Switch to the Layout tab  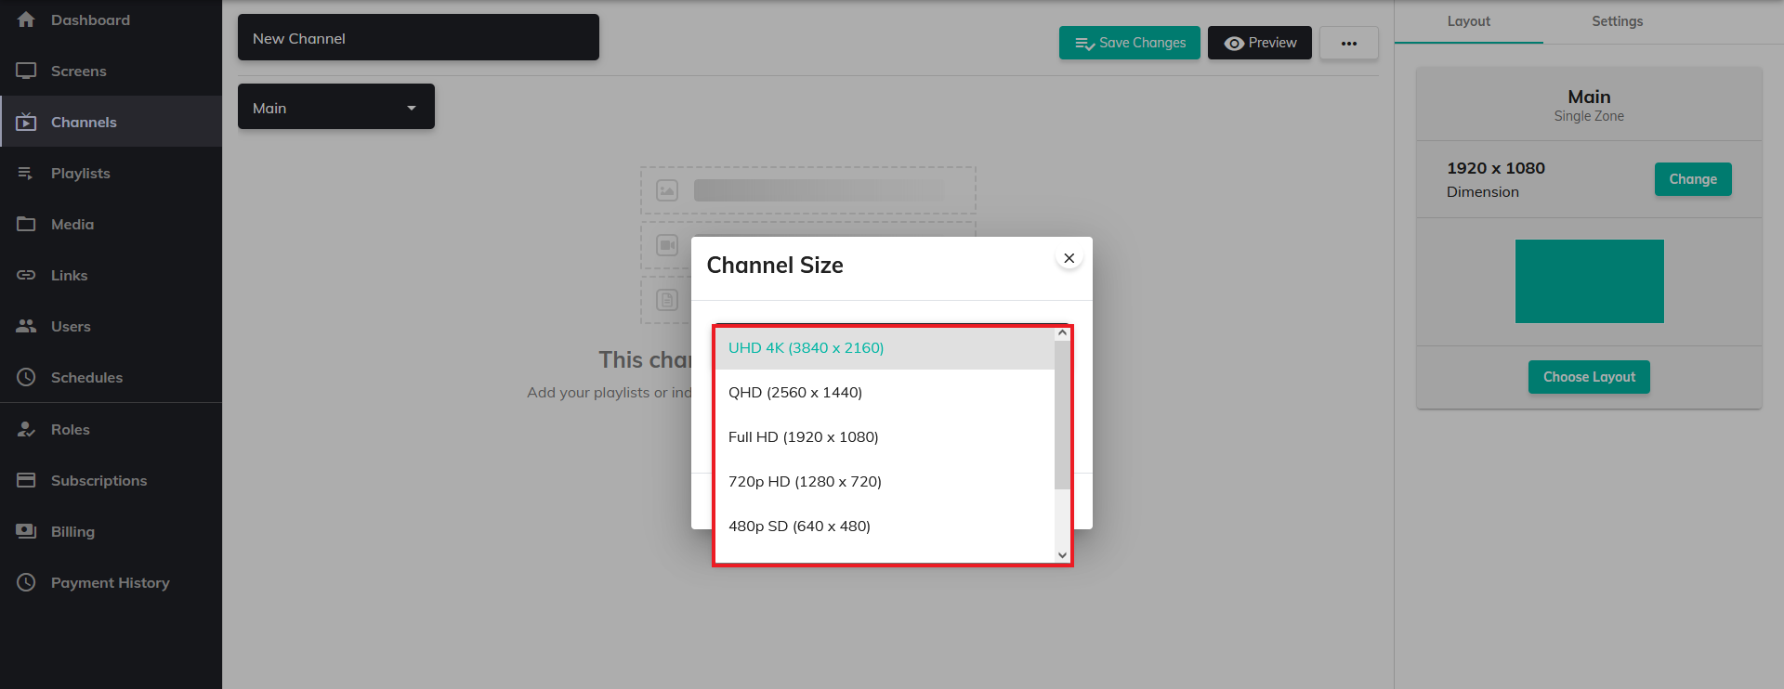coord(1468,21)
